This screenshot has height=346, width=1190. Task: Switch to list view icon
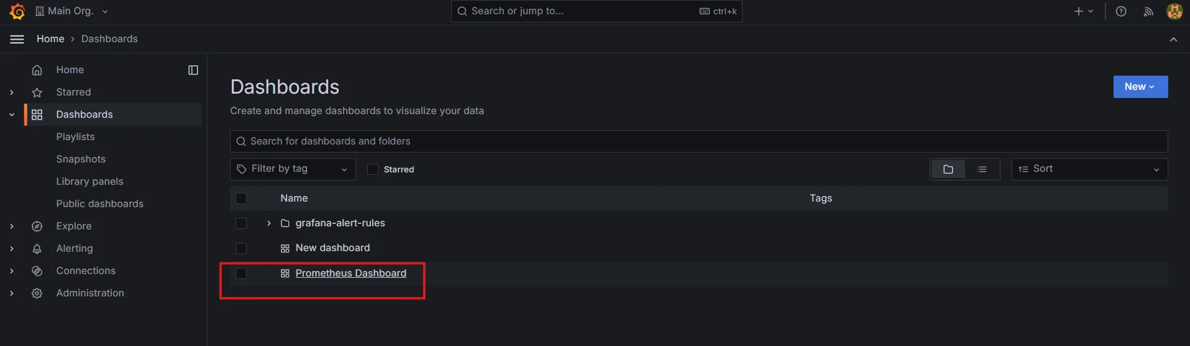pos(982,169)
